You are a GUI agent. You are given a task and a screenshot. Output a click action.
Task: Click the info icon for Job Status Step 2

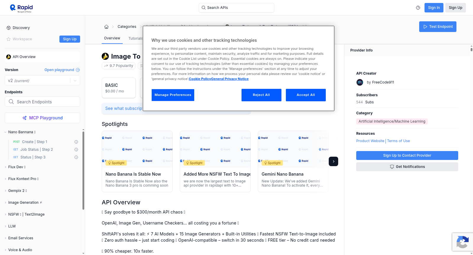[76, 150]
